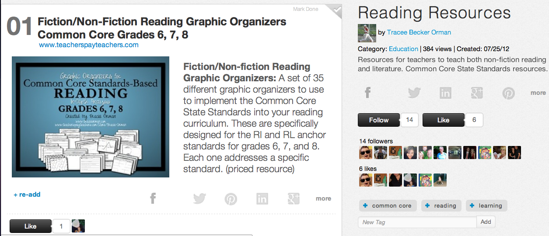Share item on LinkedIn below description

pos(262,199)
